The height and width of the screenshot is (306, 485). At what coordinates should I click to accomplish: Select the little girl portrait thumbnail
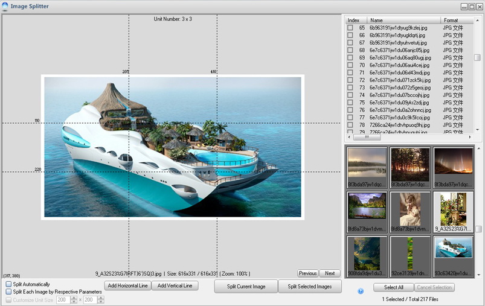pos(410,212)
